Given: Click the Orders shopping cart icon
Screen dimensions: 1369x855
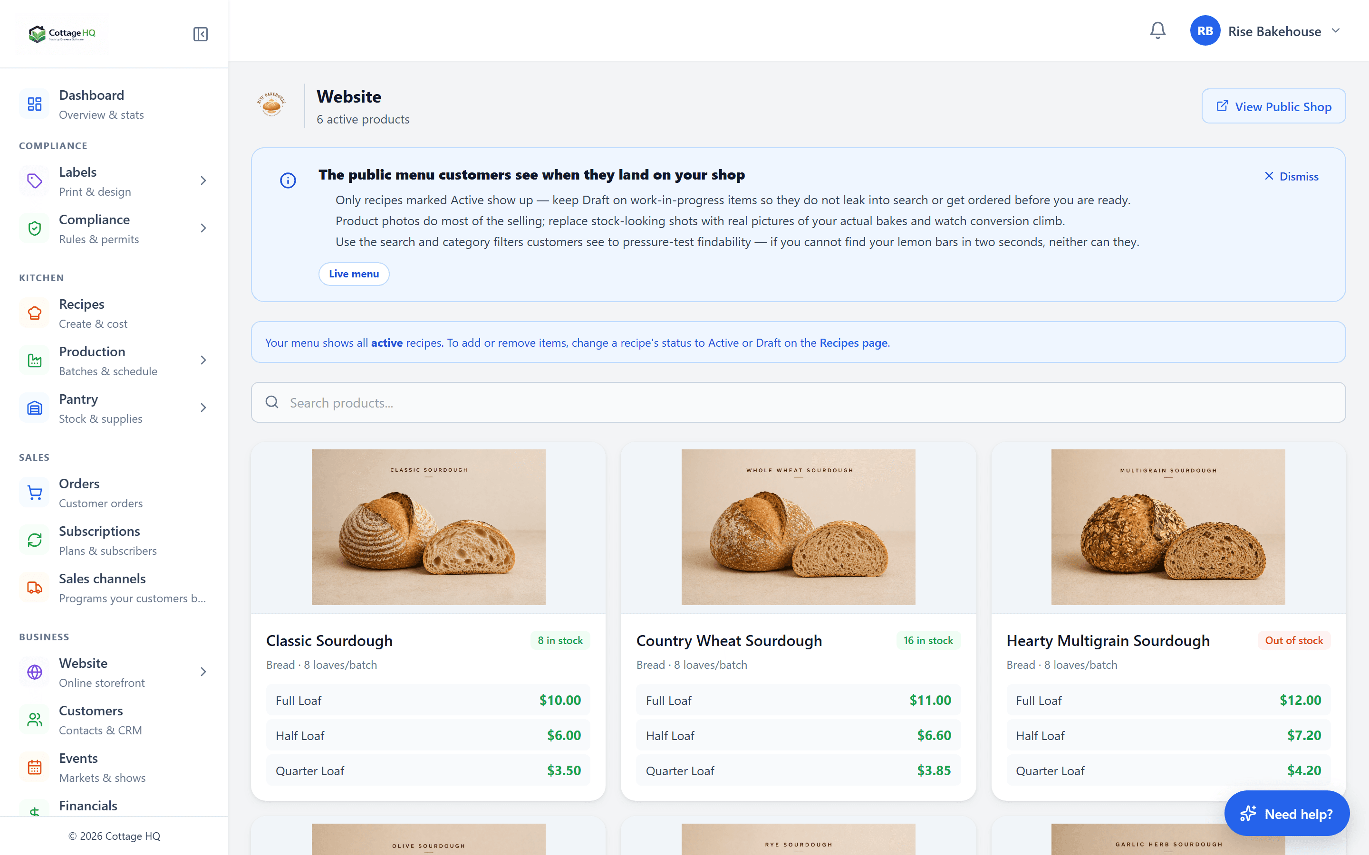Looking at the screenshot, I should [x=35, y=493].
